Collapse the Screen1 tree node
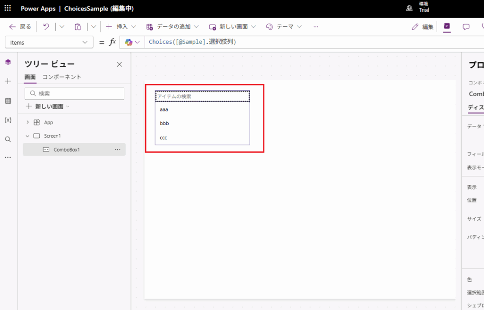484x310 pixels. point(27,136)
